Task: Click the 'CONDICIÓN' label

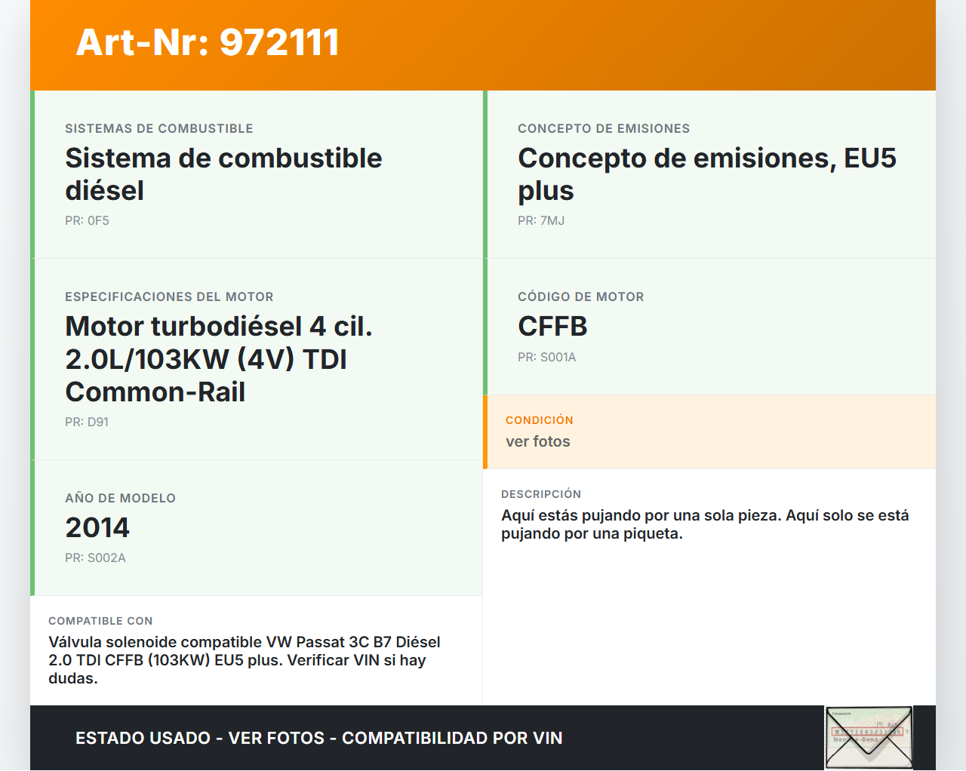Action: 540,420
